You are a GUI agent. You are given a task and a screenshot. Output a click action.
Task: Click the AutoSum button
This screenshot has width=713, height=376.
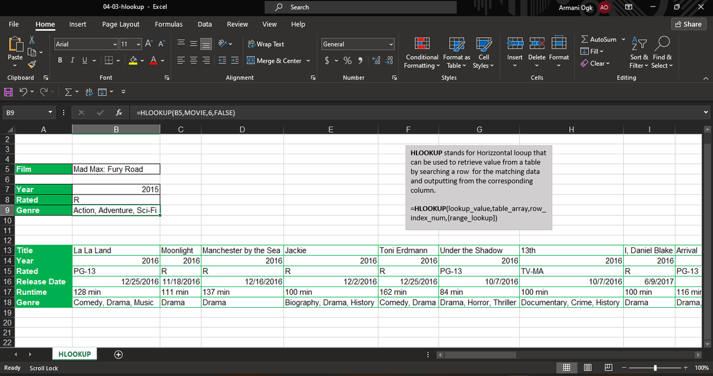point(599,39)
